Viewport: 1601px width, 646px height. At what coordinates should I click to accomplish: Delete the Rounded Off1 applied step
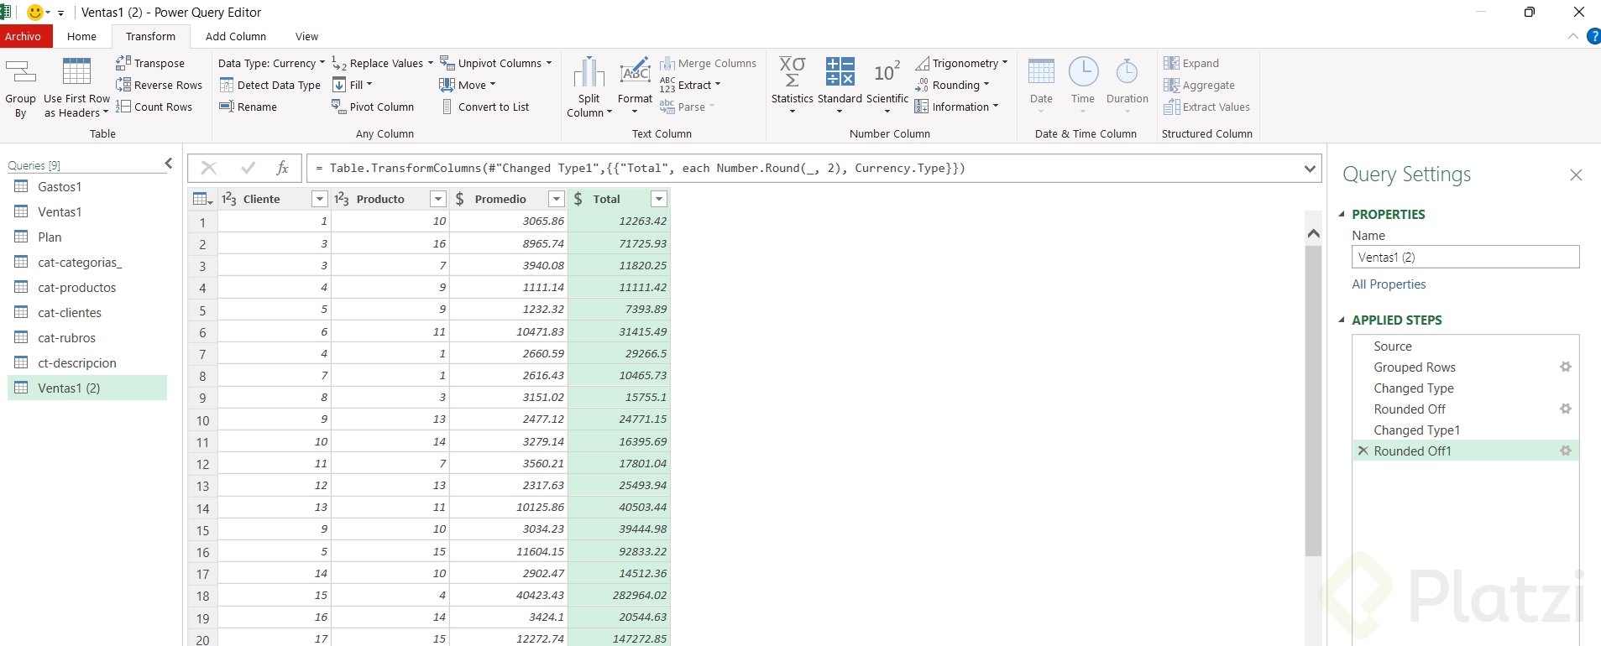pos(1363,451)
